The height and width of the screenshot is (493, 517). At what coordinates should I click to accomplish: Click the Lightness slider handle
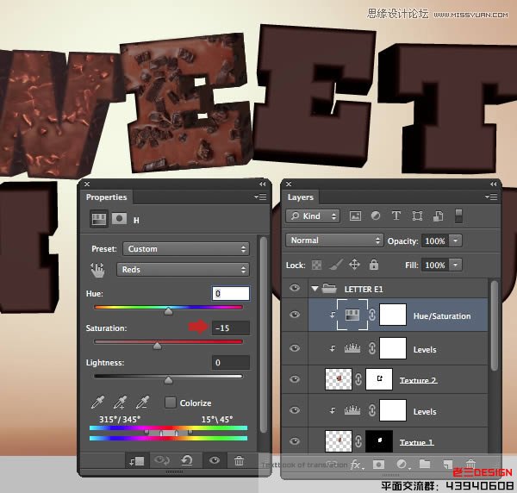click(169, 380)
